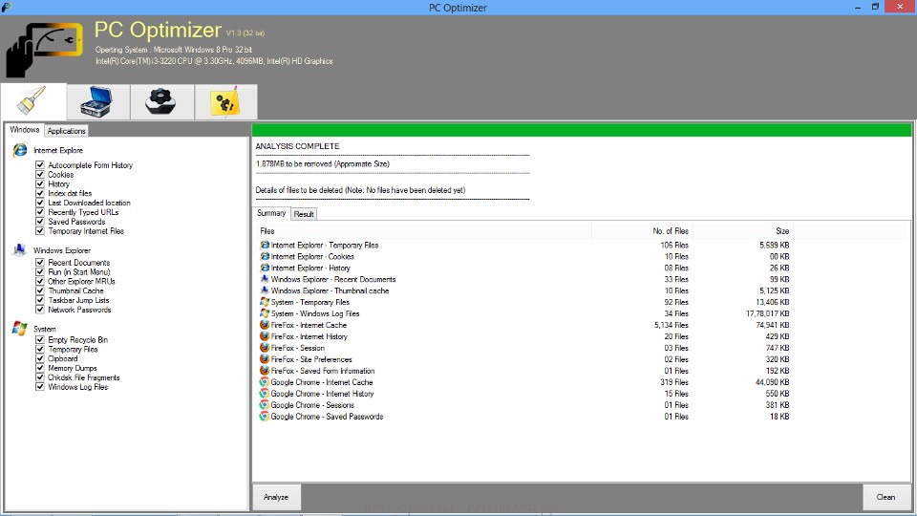Toggle Taskbar Jump Lists checkbox
917x516 pixels.
[x=40, y=300]
